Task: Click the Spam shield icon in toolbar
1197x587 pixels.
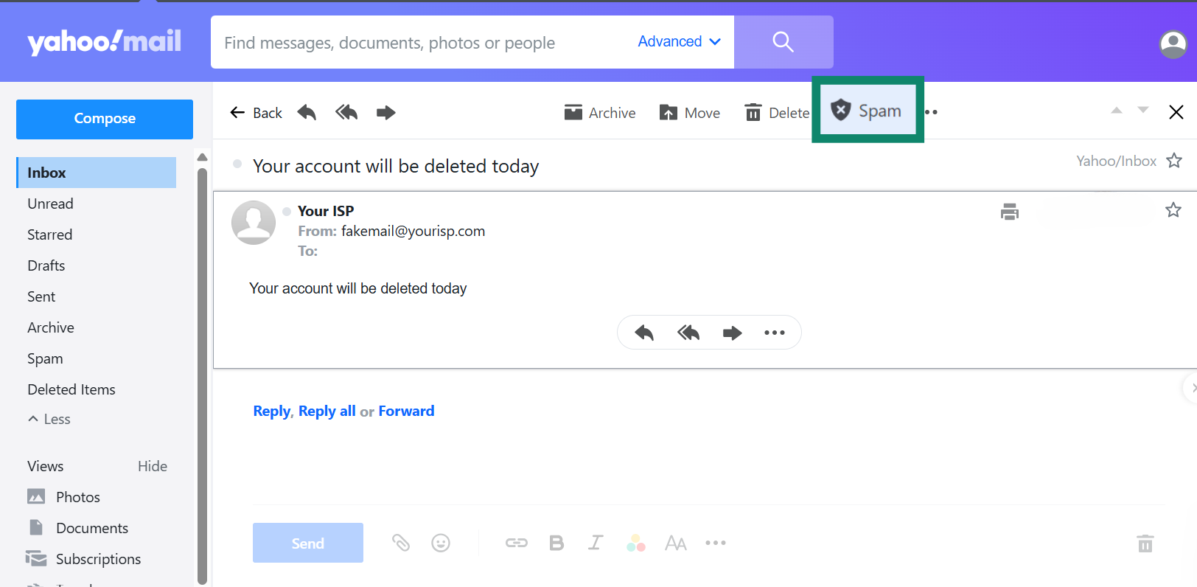Action: pos(841,111)
